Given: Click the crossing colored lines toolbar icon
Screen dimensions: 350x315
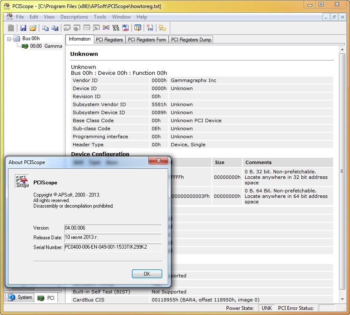Looking at the screenshot, I should click(106, 28).
